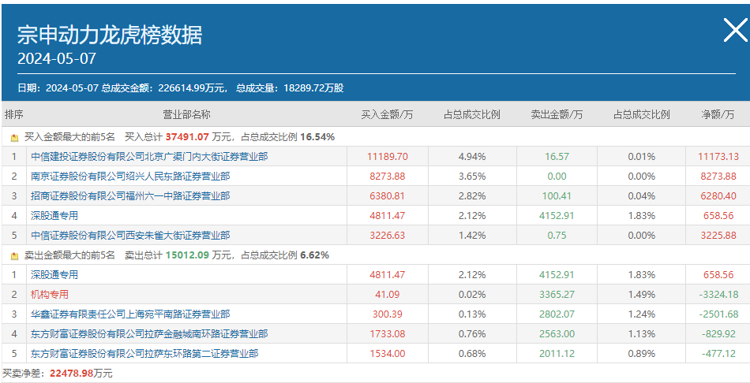Open 南京证券股份有限公司绍兴人民东路证券营业部 link
The width and height of the screenshot is (750, 383).
click(130, 177)
